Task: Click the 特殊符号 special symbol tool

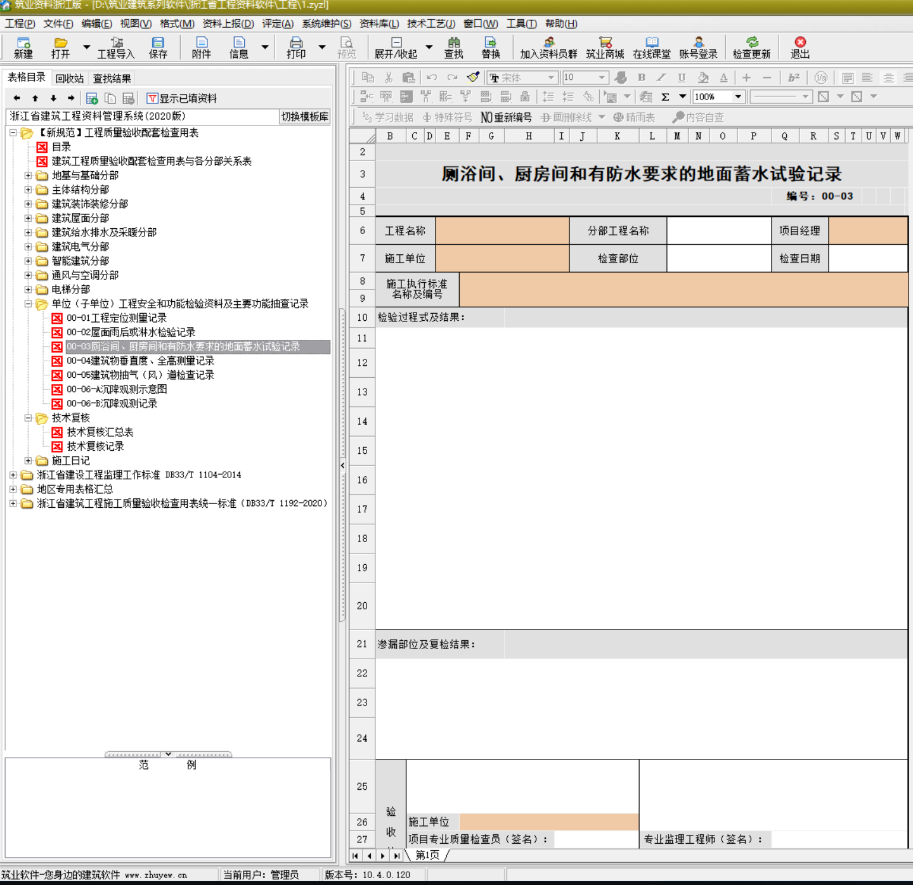Action: 448,117
